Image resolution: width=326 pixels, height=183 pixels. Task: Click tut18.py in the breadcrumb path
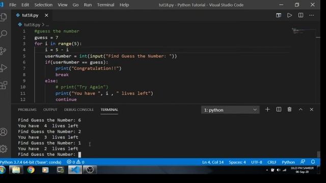[x=32, y=25]
